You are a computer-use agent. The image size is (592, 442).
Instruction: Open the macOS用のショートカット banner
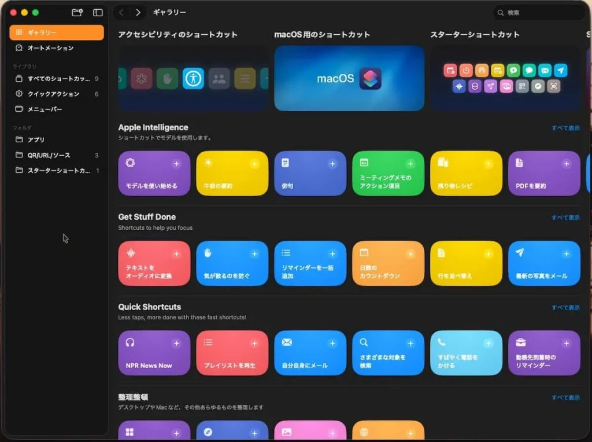[x=349, y=79]
